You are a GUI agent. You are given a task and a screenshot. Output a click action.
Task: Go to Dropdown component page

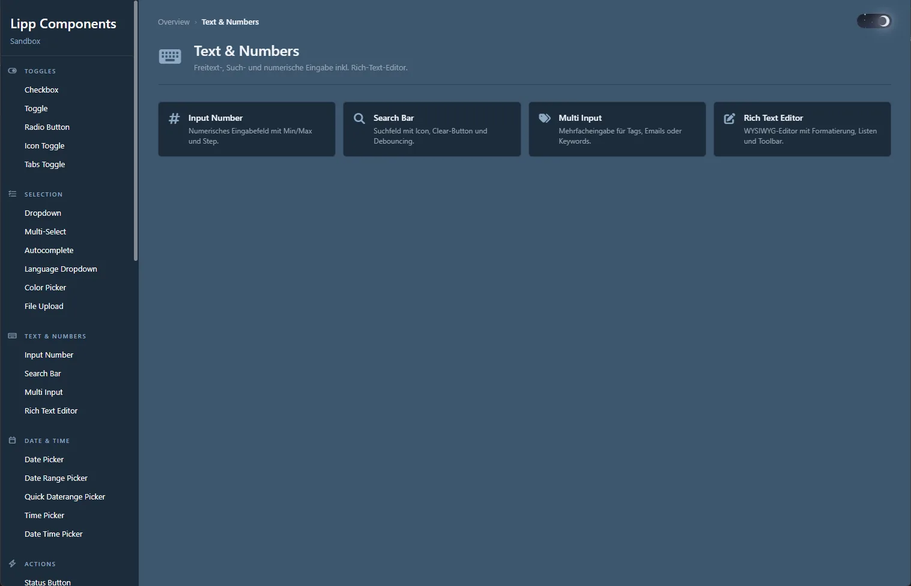coord(43,213)
